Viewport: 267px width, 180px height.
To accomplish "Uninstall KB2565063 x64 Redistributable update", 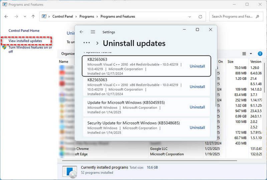I will tap(197, 66).
